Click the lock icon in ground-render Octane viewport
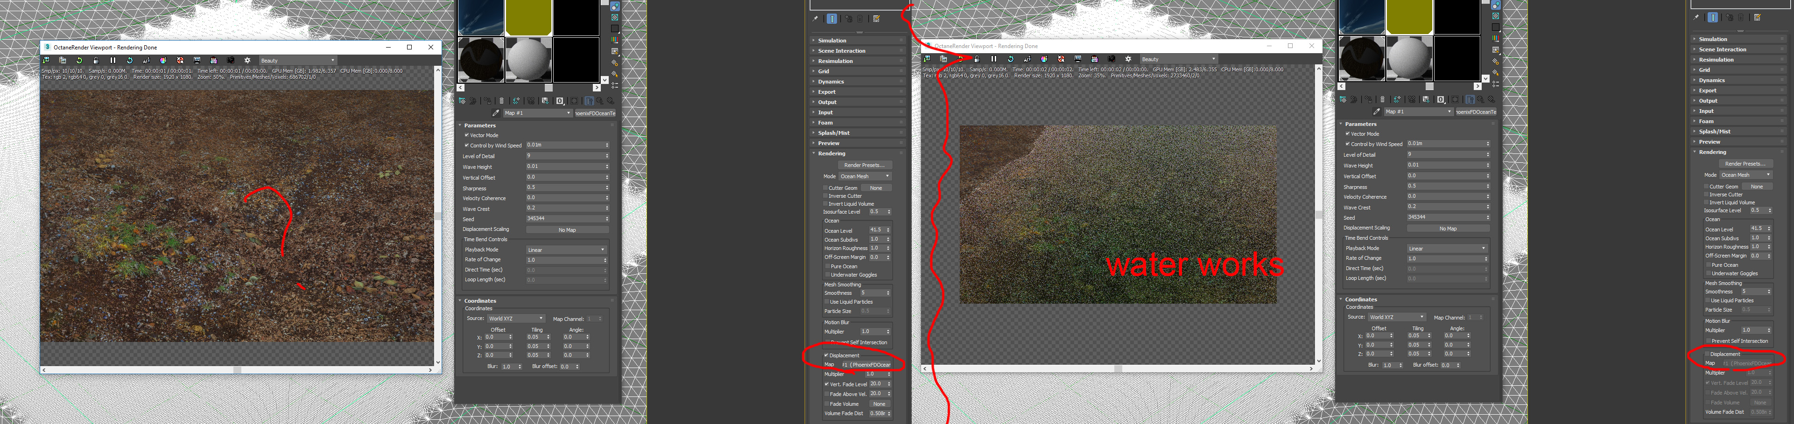The height and width of the screenshot is (424, 1794). coord(96,61)
